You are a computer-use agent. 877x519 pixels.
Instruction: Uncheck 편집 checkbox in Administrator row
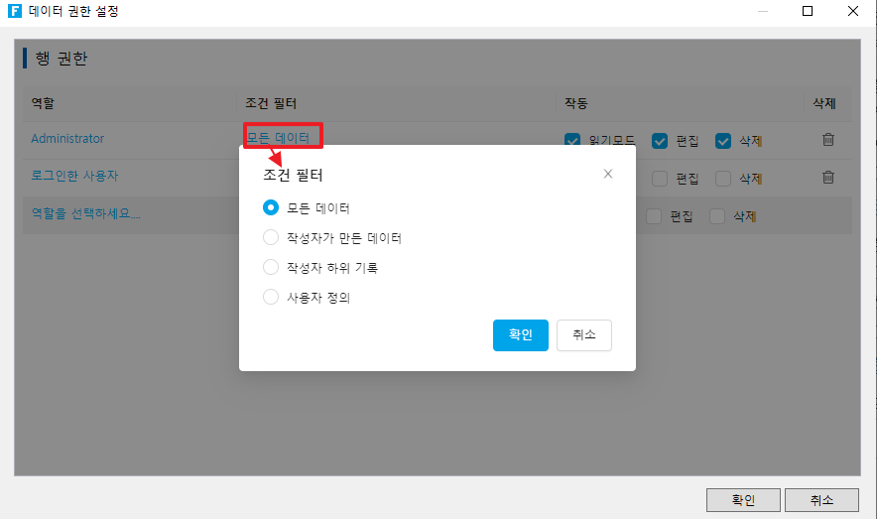[660, 141]
